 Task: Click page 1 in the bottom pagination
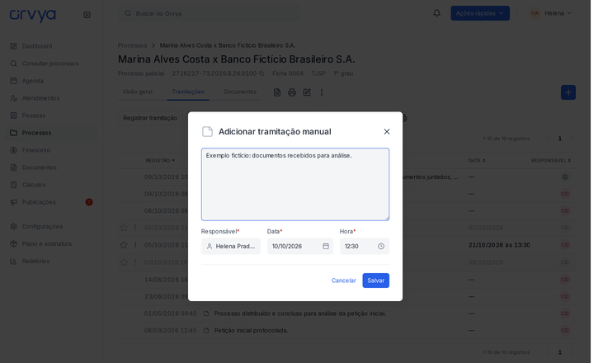coord(559,352)
